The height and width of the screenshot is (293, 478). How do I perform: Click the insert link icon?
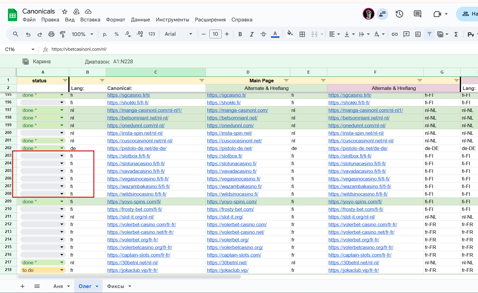(x=395, y=34)
